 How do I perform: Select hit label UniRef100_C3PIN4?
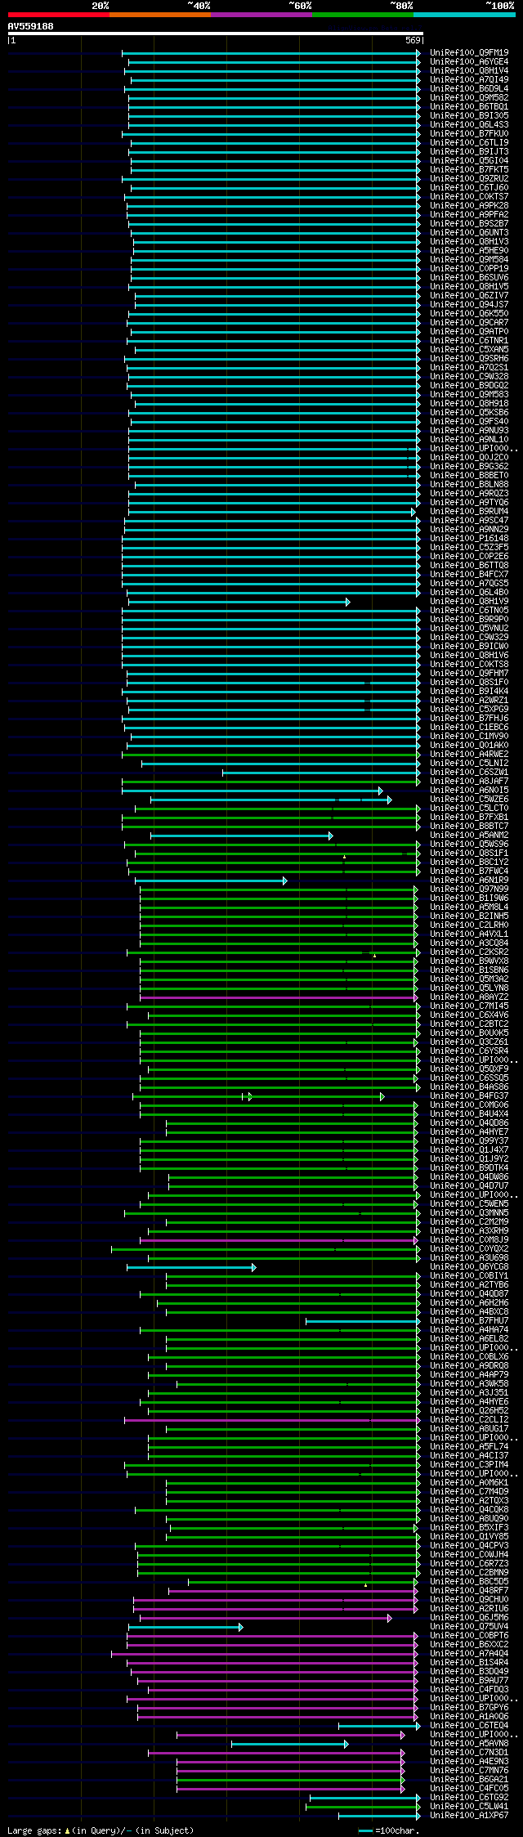point(469,1465)
